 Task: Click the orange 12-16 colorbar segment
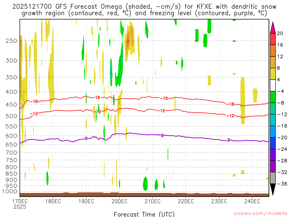coord(273,51)
